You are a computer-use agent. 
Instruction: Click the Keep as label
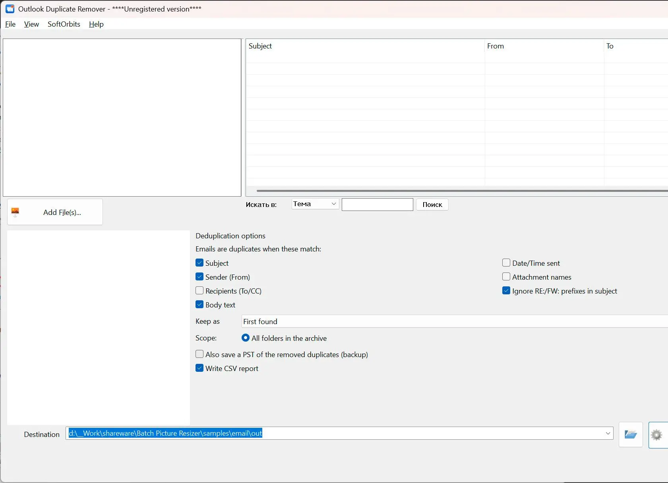[207, 321]
